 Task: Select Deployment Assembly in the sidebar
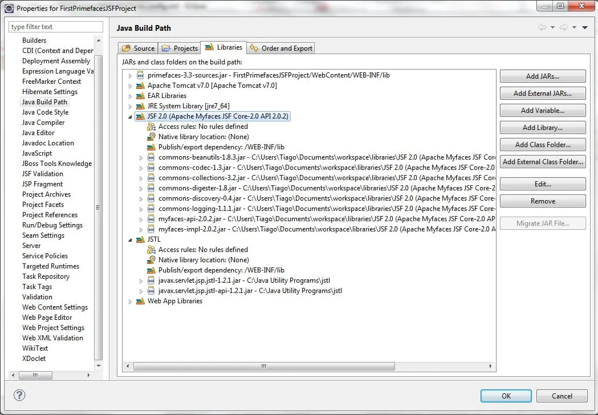point(56,61)
